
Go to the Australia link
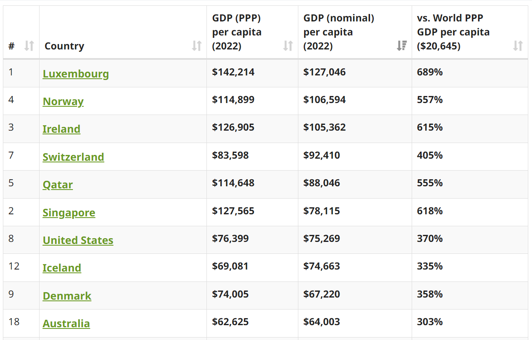66,324
